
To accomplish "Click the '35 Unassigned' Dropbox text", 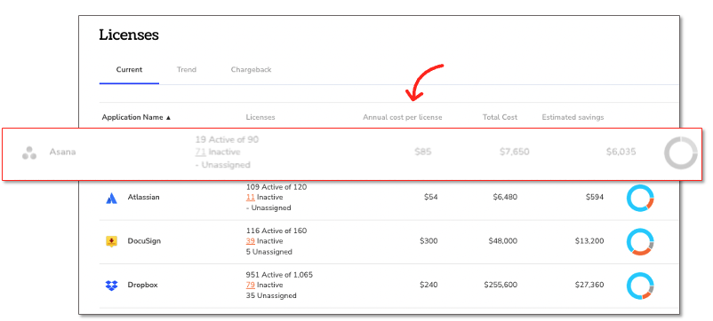I will (271, 295).
